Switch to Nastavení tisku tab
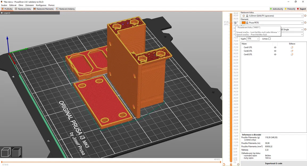The height and width of the screenshot is (166, 307). click(23, 9)
